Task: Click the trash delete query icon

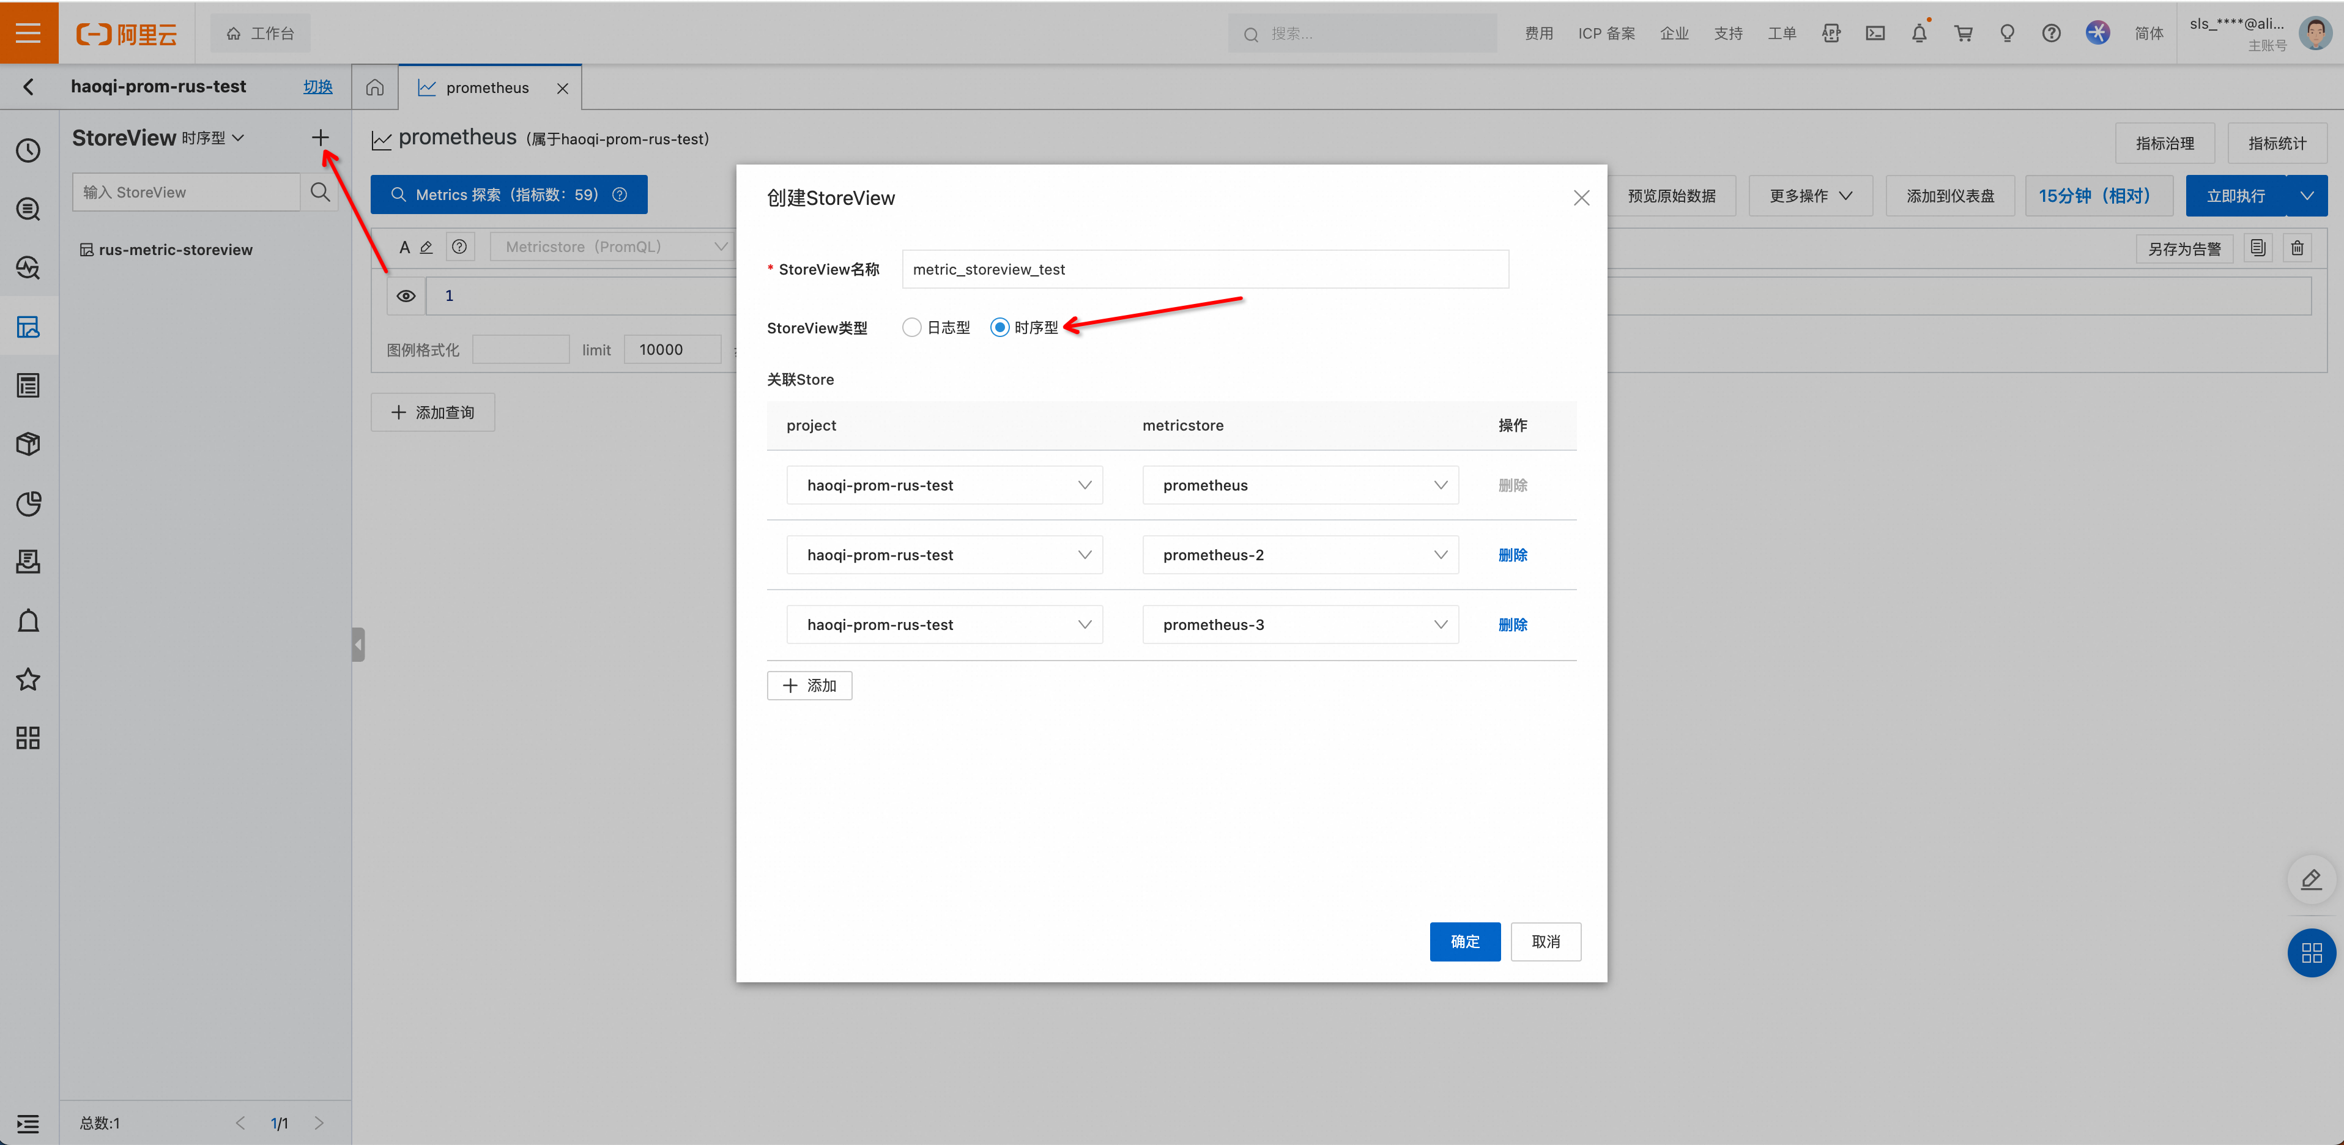Action: pos(2298,248)
